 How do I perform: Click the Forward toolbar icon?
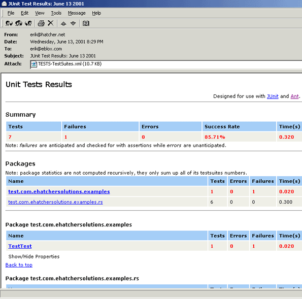pos(28,23)
